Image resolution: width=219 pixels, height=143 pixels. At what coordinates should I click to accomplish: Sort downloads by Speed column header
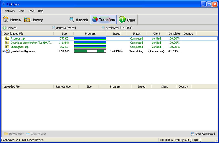[x=116, y=33]
